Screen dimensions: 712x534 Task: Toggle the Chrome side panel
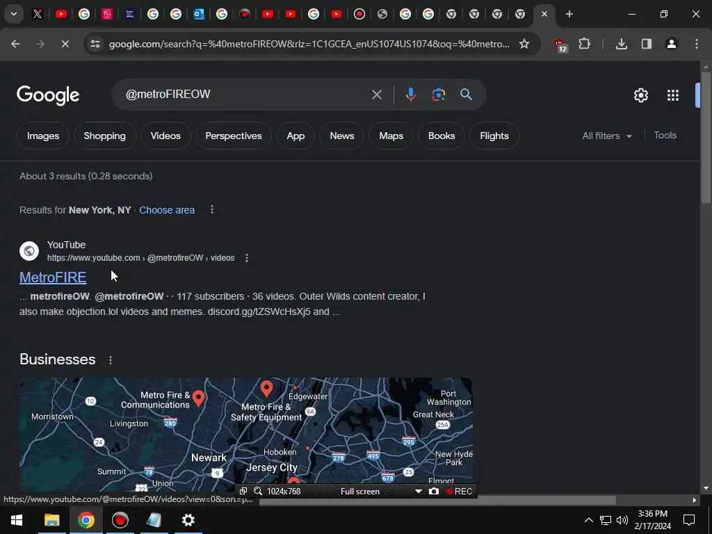point(646,44)
